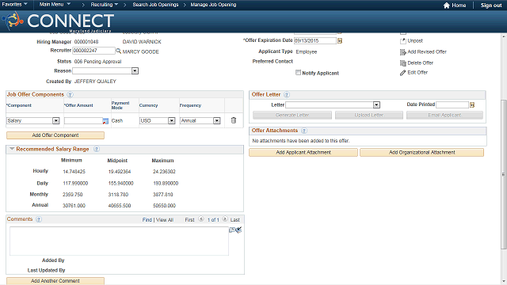Viewport: 507px width, 285px height.
Task: Open the Recruiting breadcrumb menu
Action: pyautogui.click(x=104, y=5)
